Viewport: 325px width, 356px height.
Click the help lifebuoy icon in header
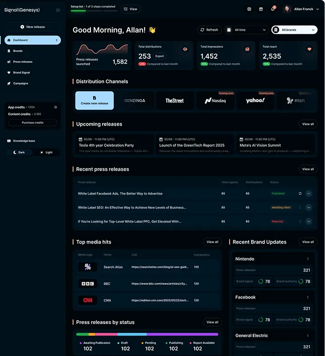coord(249,9)
